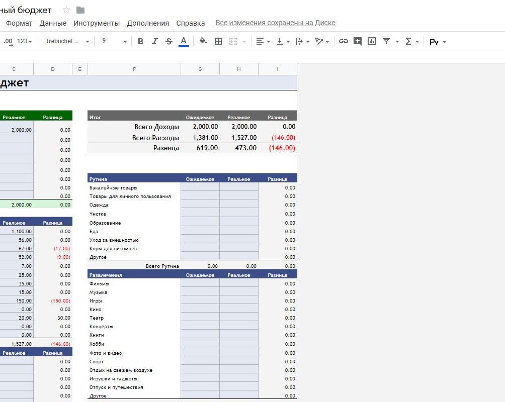Add a comment using the toolbar icon
Viewport: 505px width, 402px height.
point(358,41)
